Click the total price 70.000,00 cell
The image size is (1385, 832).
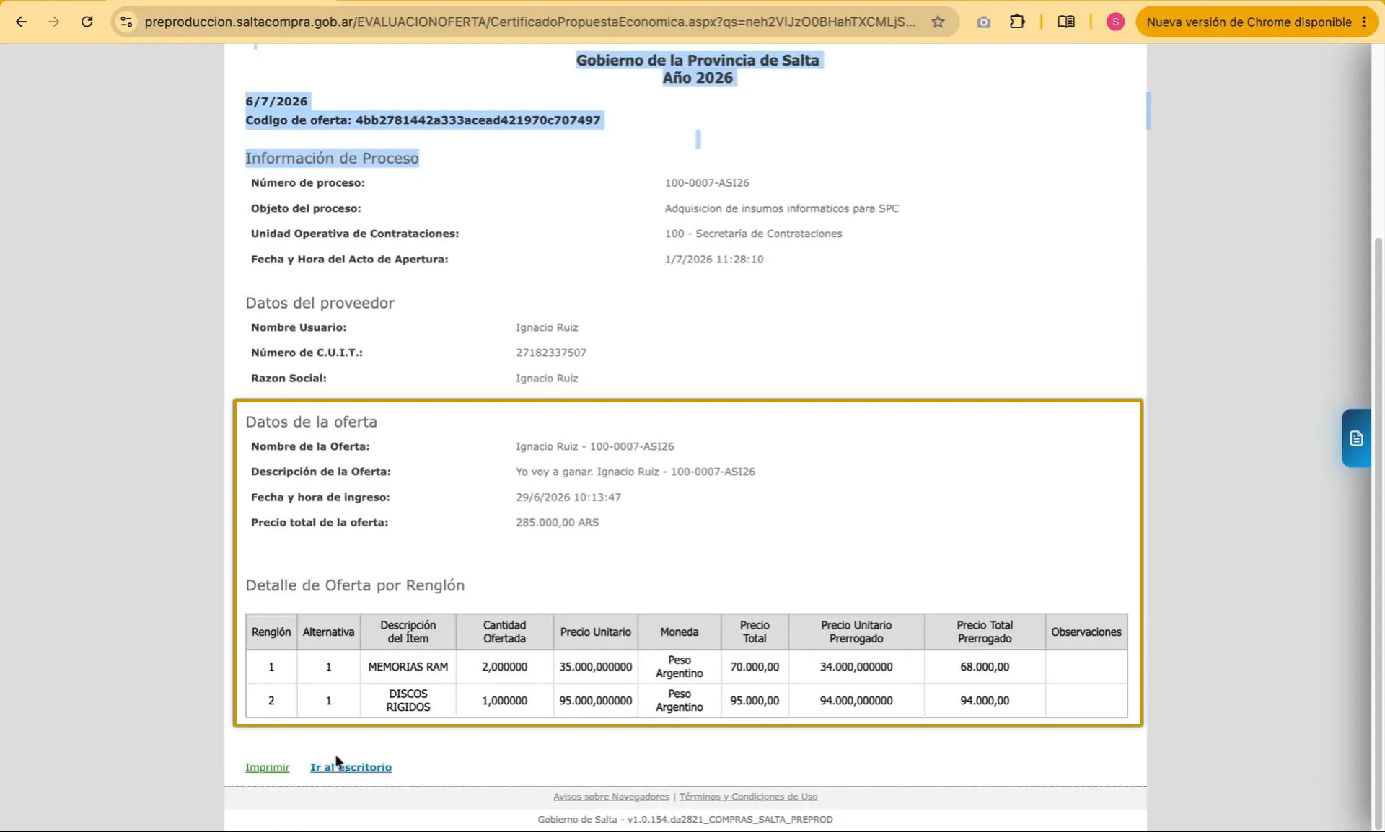pyautogui.click(x=755, y=667)
